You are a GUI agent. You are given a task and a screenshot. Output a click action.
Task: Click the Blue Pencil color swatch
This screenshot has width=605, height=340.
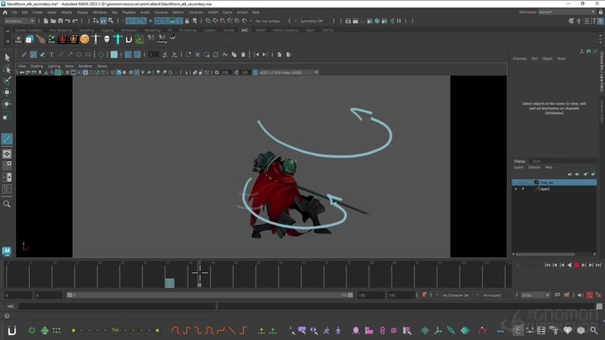click(114, 54)
